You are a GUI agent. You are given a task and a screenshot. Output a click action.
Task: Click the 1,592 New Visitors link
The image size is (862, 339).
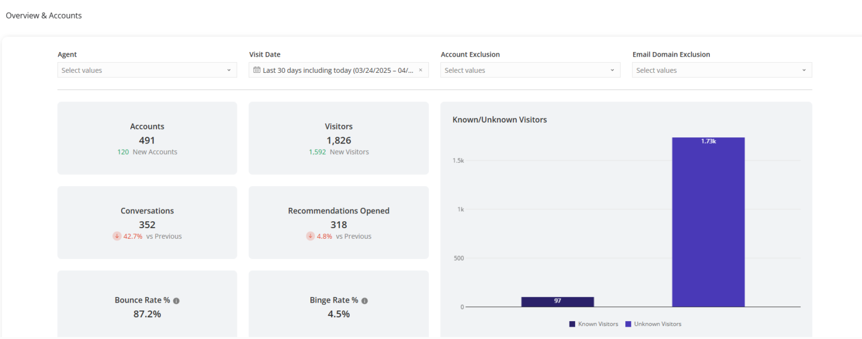click(x=338, y=151)
